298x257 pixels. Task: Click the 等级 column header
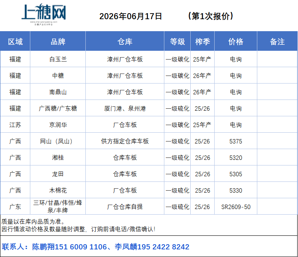(x=177, y=42)
